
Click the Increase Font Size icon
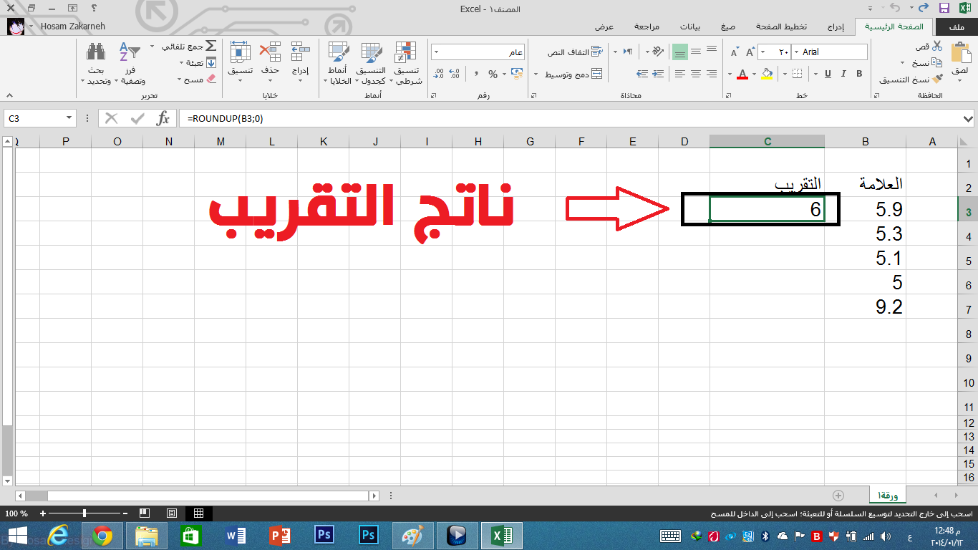pyautogui.click(x=750, y=52)
